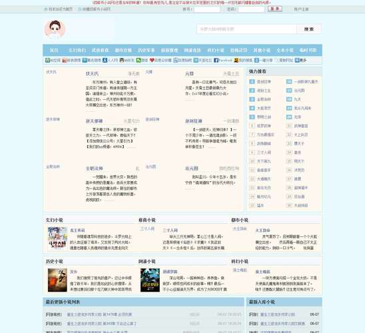Open the 都市言情 category tab
Image resolution: width=365 pixels, height=333 pixels.
click(x=123, y=50)
